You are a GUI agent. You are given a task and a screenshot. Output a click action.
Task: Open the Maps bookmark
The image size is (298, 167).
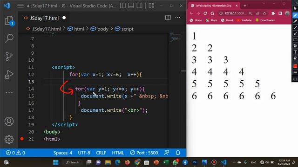click(x=211, y=20)
